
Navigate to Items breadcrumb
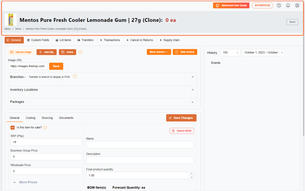pyautogui.click(x=18, y=29)
